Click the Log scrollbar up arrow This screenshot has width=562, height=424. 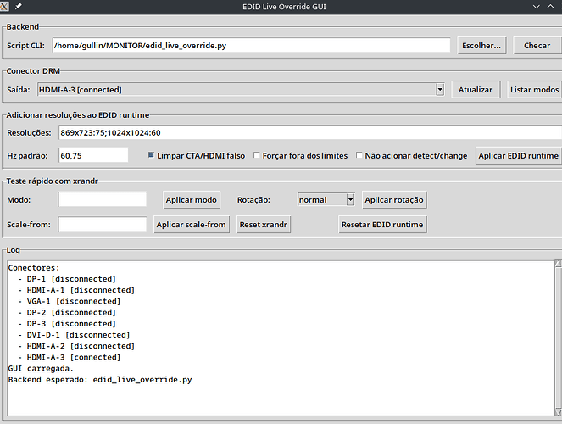(x=558, y=264)
